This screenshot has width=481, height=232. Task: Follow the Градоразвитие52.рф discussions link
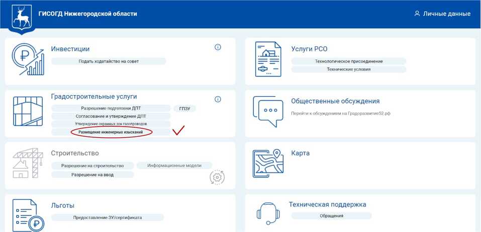(x=340, y=113)
